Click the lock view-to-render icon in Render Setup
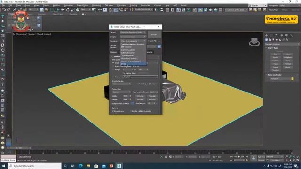This screenshot has width=301, height=169. coord(159,46)
